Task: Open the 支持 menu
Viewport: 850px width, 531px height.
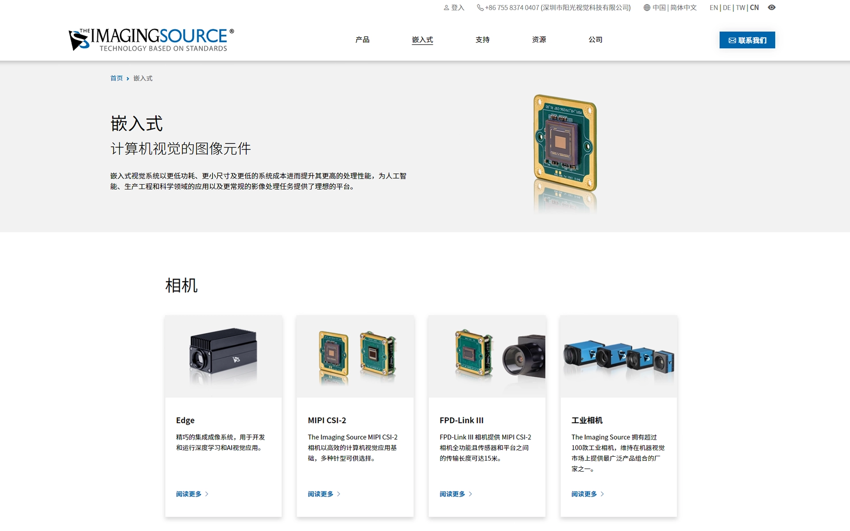Action: 483,40
